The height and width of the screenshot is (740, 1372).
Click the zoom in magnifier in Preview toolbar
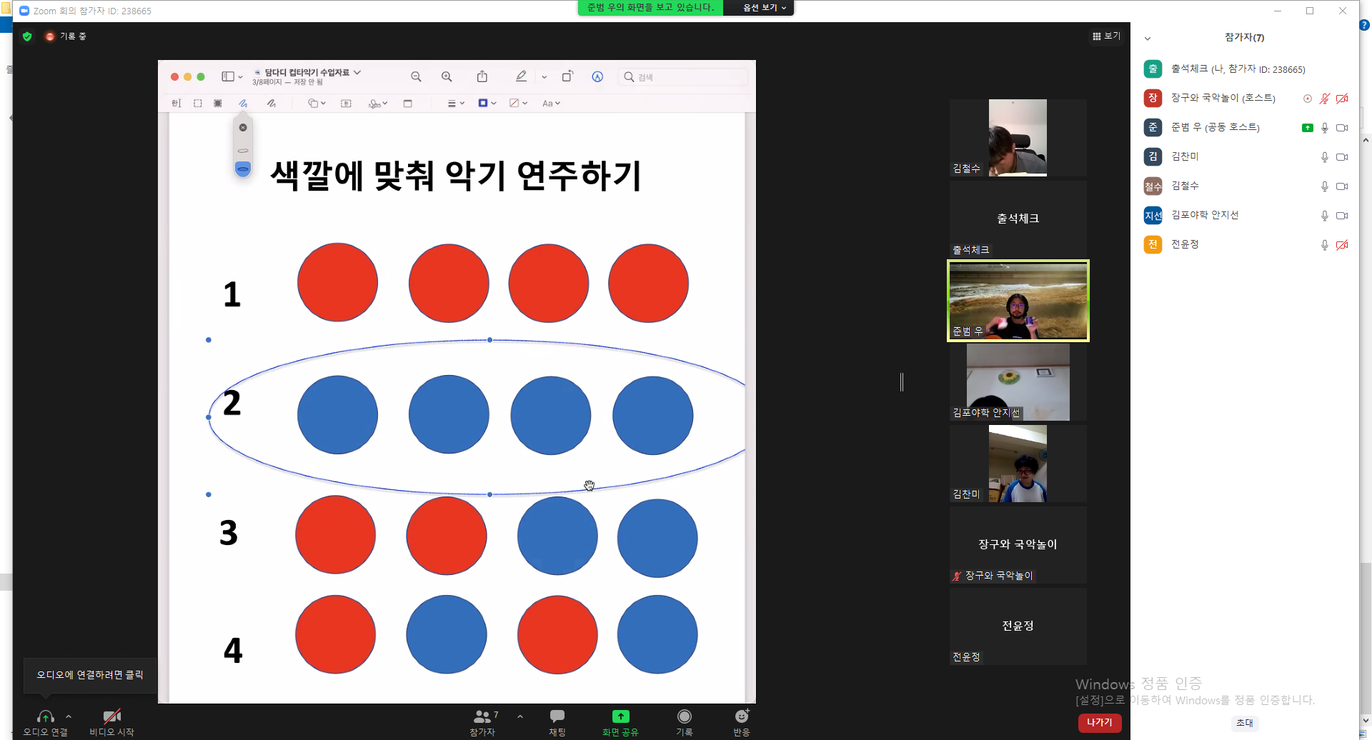tap(447, 76)
